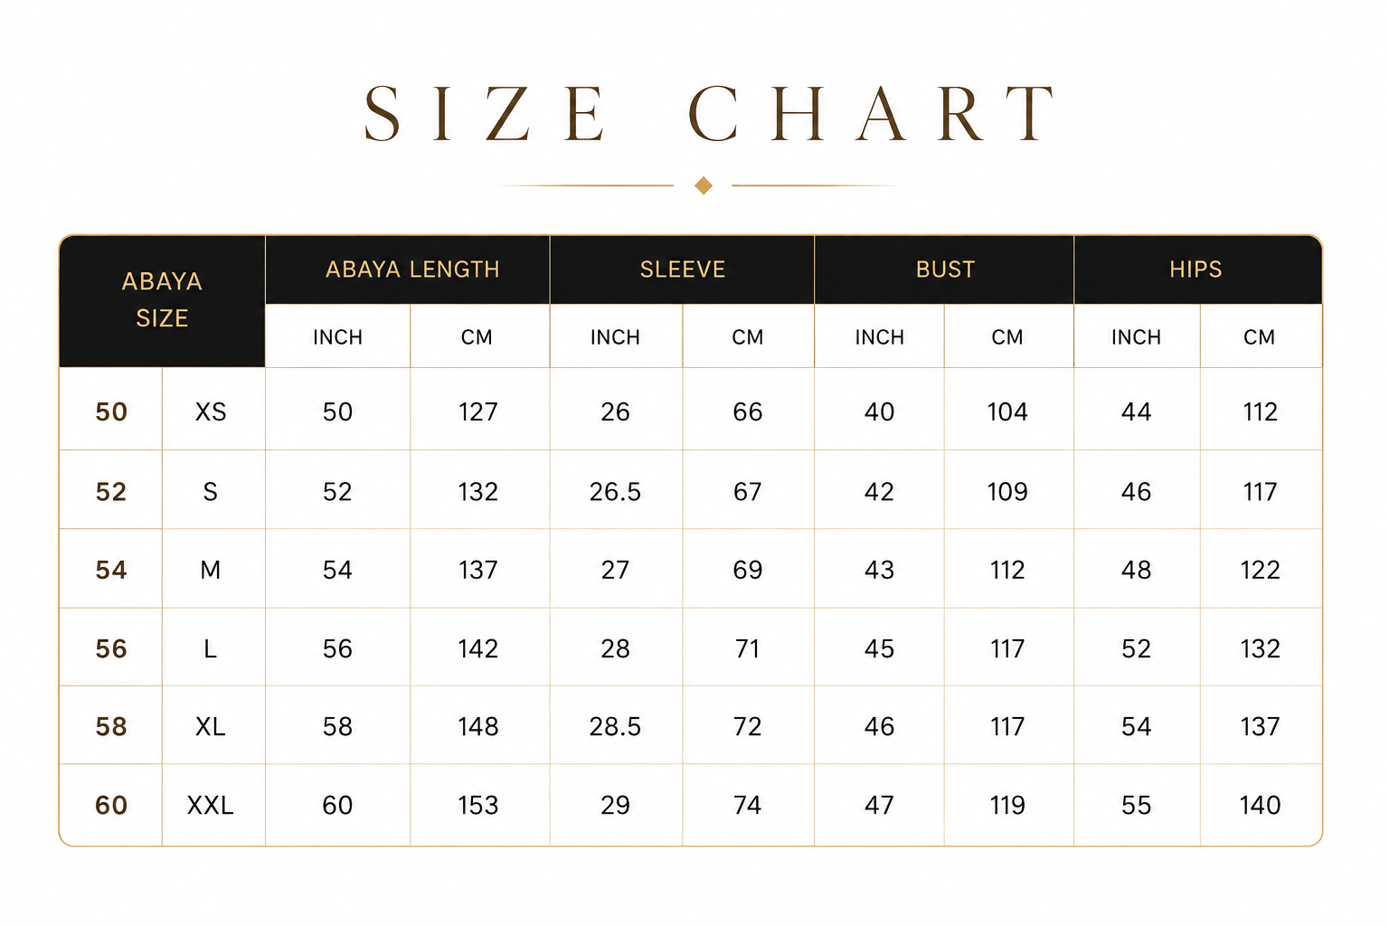
Task: Click the bold 56 size row label
Action: pyautogui.click(x=111, y=649)
